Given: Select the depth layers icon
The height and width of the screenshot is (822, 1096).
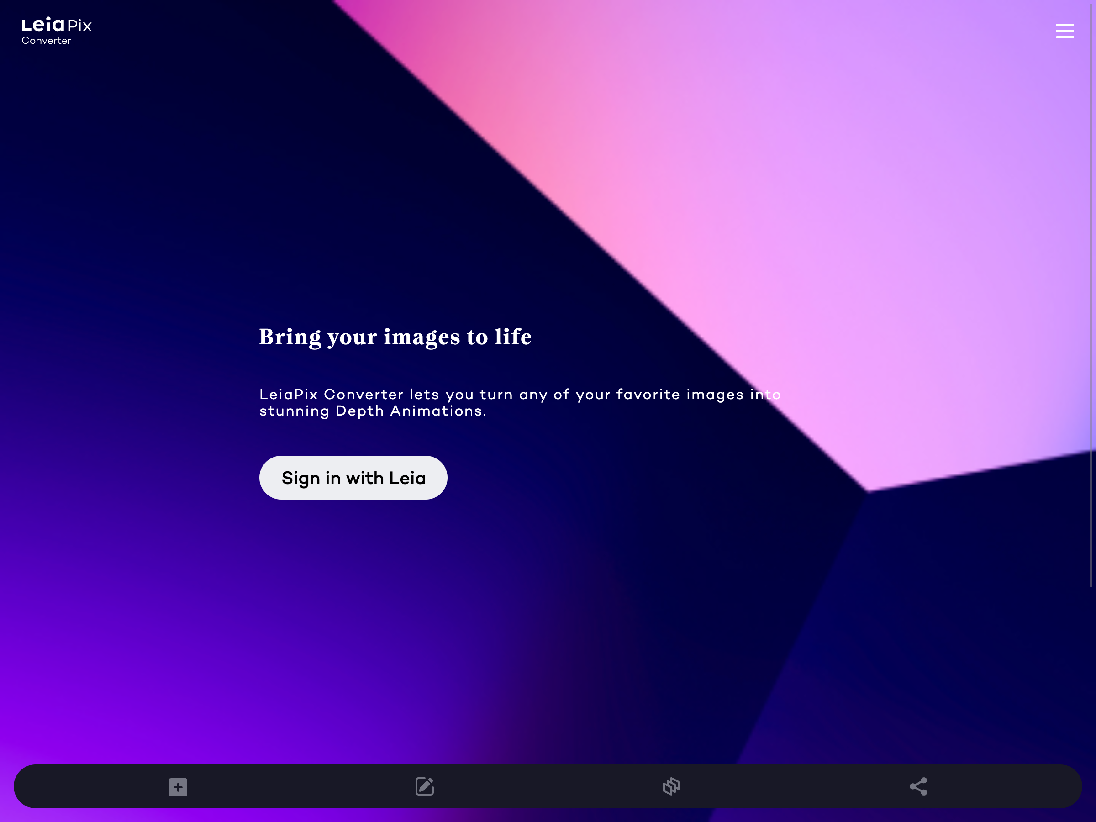Looking at the screenshot, I should pyautogui.click(x=671, y=786).
